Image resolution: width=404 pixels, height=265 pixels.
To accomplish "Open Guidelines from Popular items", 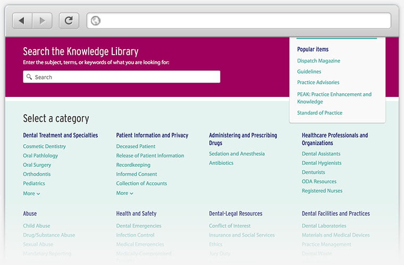I will [x=309, y=72].
